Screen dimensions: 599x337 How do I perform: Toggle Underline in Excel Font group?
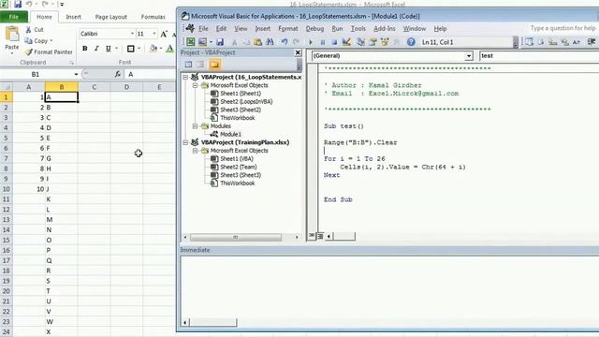(109, 49)
